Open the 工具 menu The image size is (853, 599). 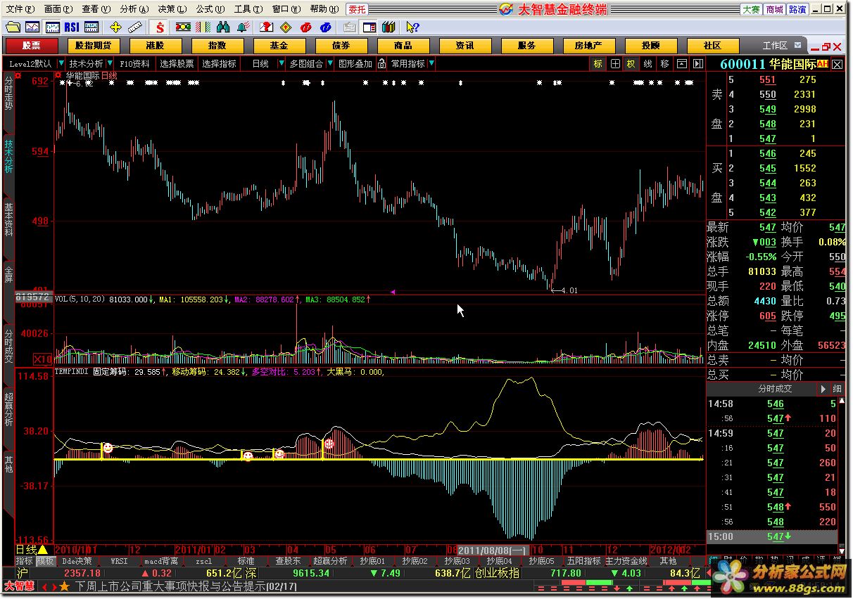point(248,9)
